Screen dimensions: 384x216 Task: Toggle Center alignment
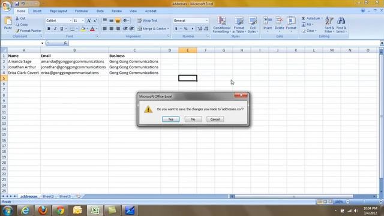click(111, 29)
